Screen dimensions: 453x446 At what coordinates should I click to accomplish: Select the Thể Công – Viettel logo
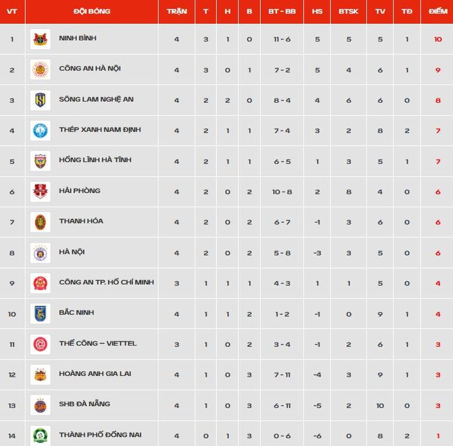[40, 344]
